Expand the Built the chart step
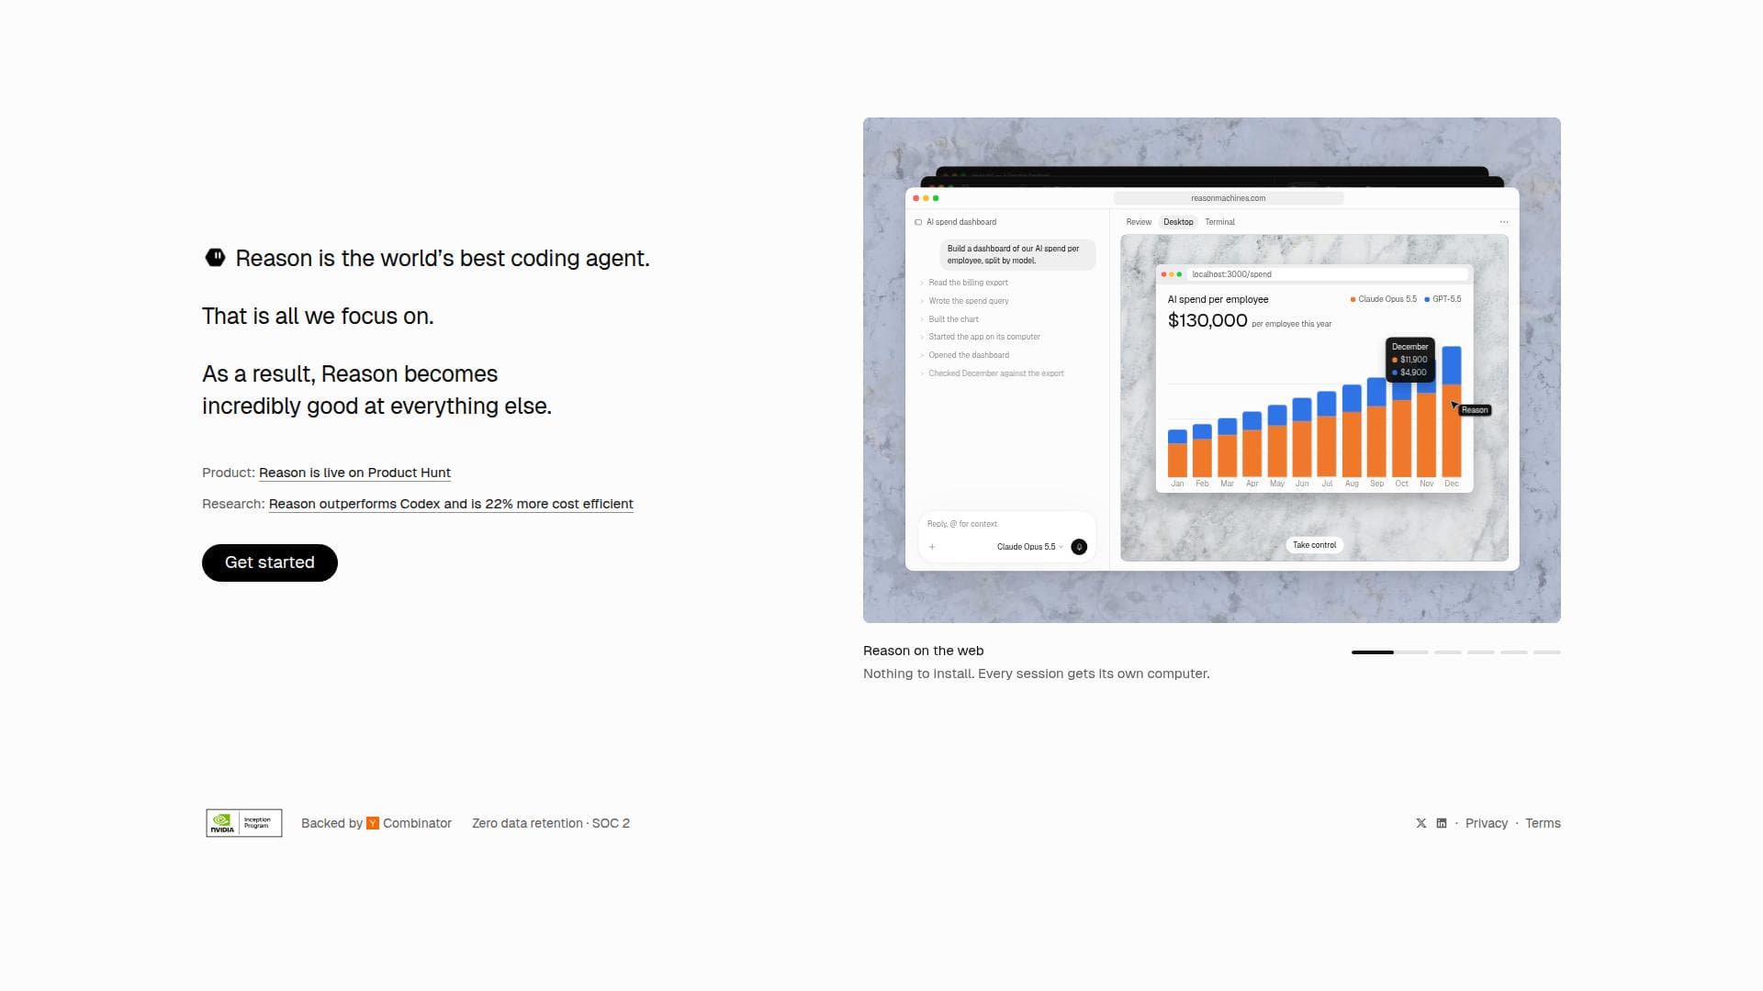This screenshot has width=1763, height=991. [953, 319]
